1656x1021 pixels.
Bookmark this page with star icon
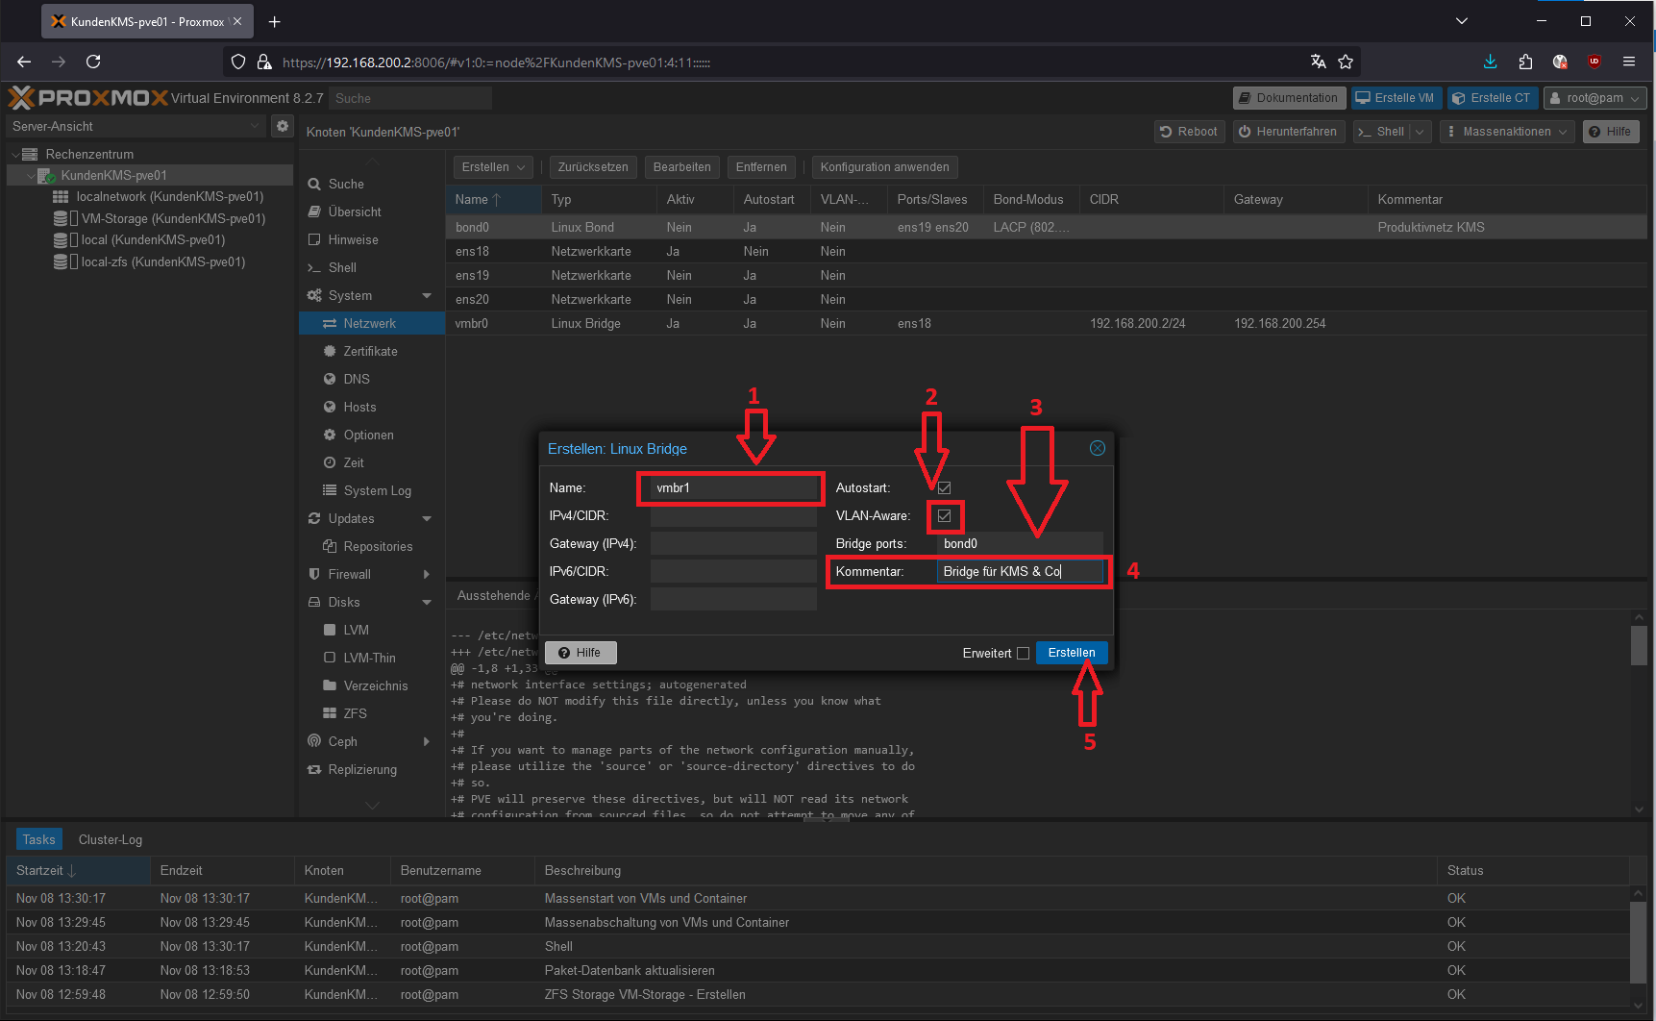point(1346,62)
